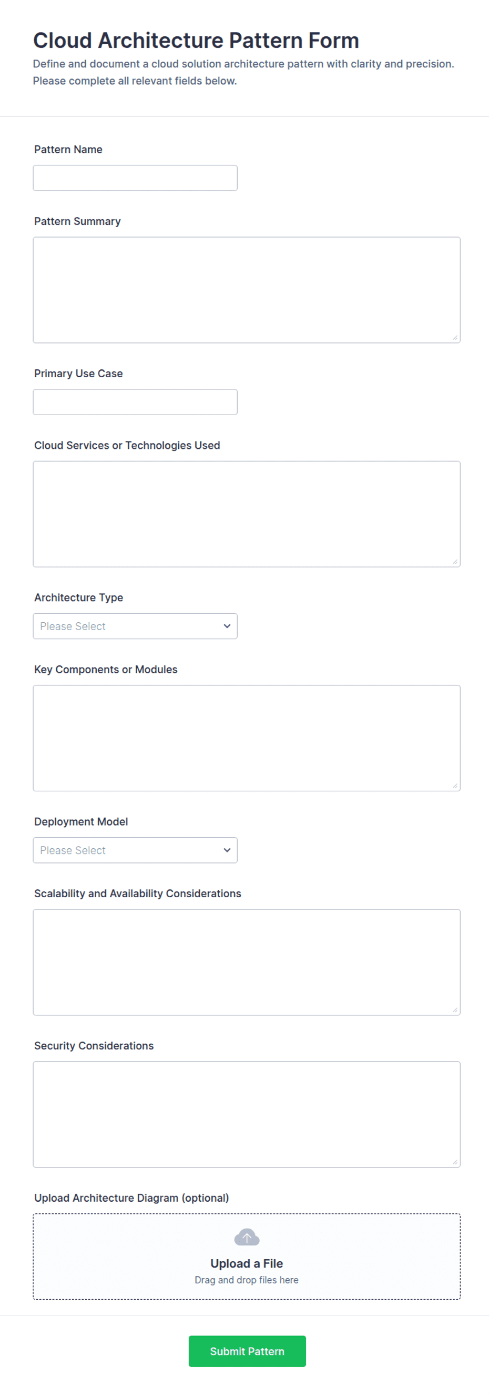
Task: Click inside the Pattern Summary textarea
Action: click(x=247, y=289)
